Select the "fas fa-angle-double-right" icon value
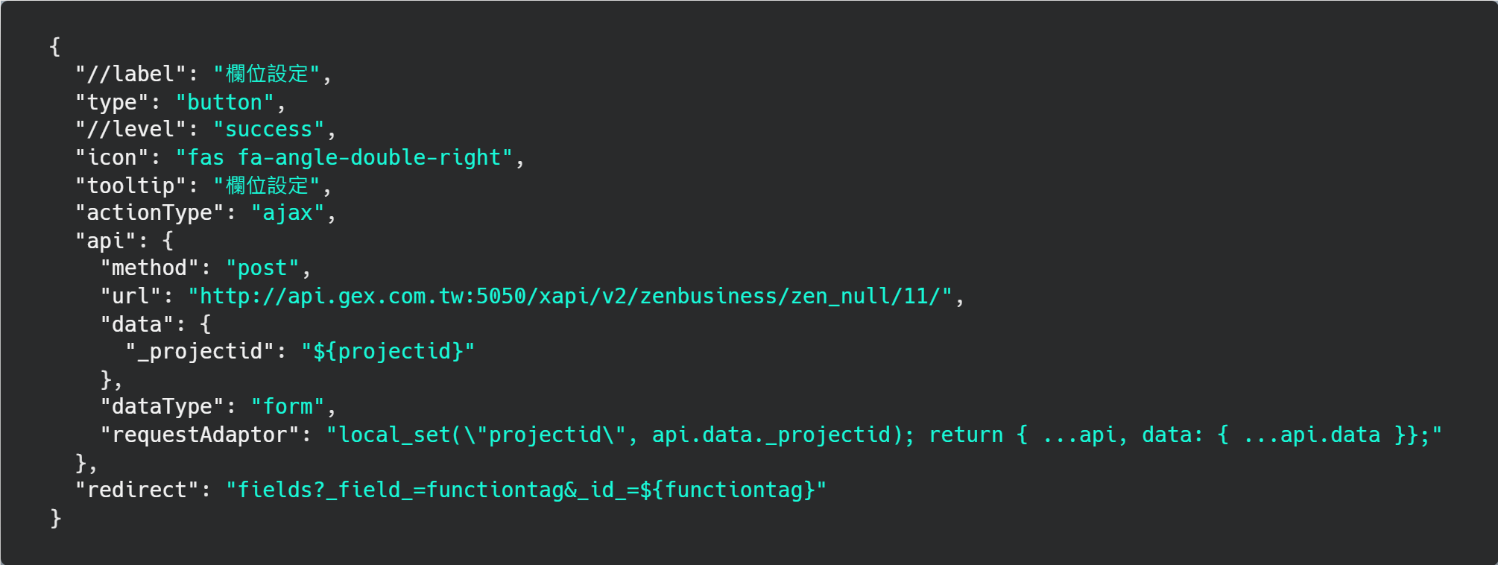1498x565 pixels. coord(344,157)
